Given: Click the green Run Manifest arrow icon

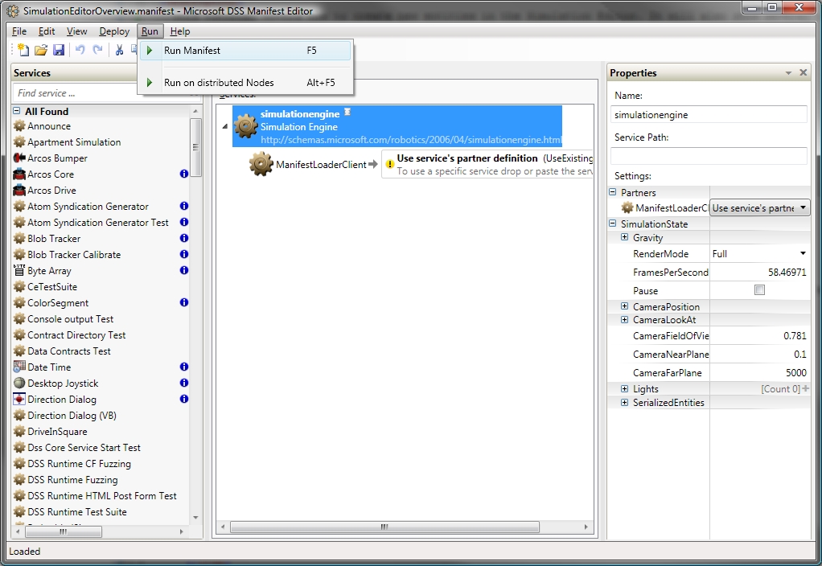Looking at the screenshot, I should coord(149,50).
